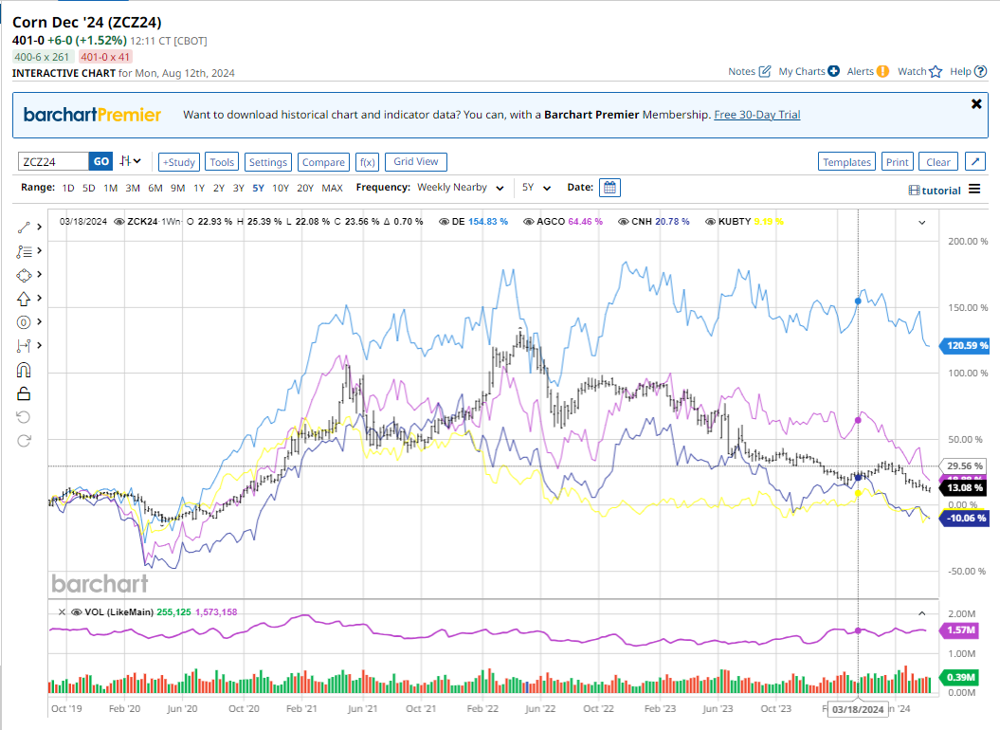Select the 3M range
Screen dimensions: 1000x730
133,189
